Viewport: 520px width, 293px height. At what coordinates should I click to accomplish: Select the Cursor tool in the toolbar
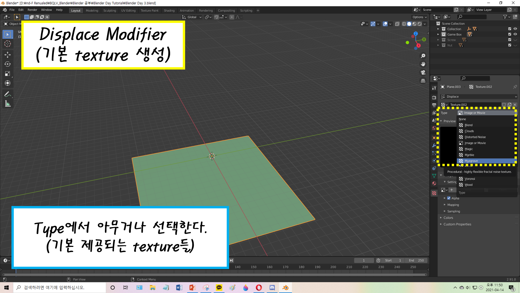tap(8, 44)
